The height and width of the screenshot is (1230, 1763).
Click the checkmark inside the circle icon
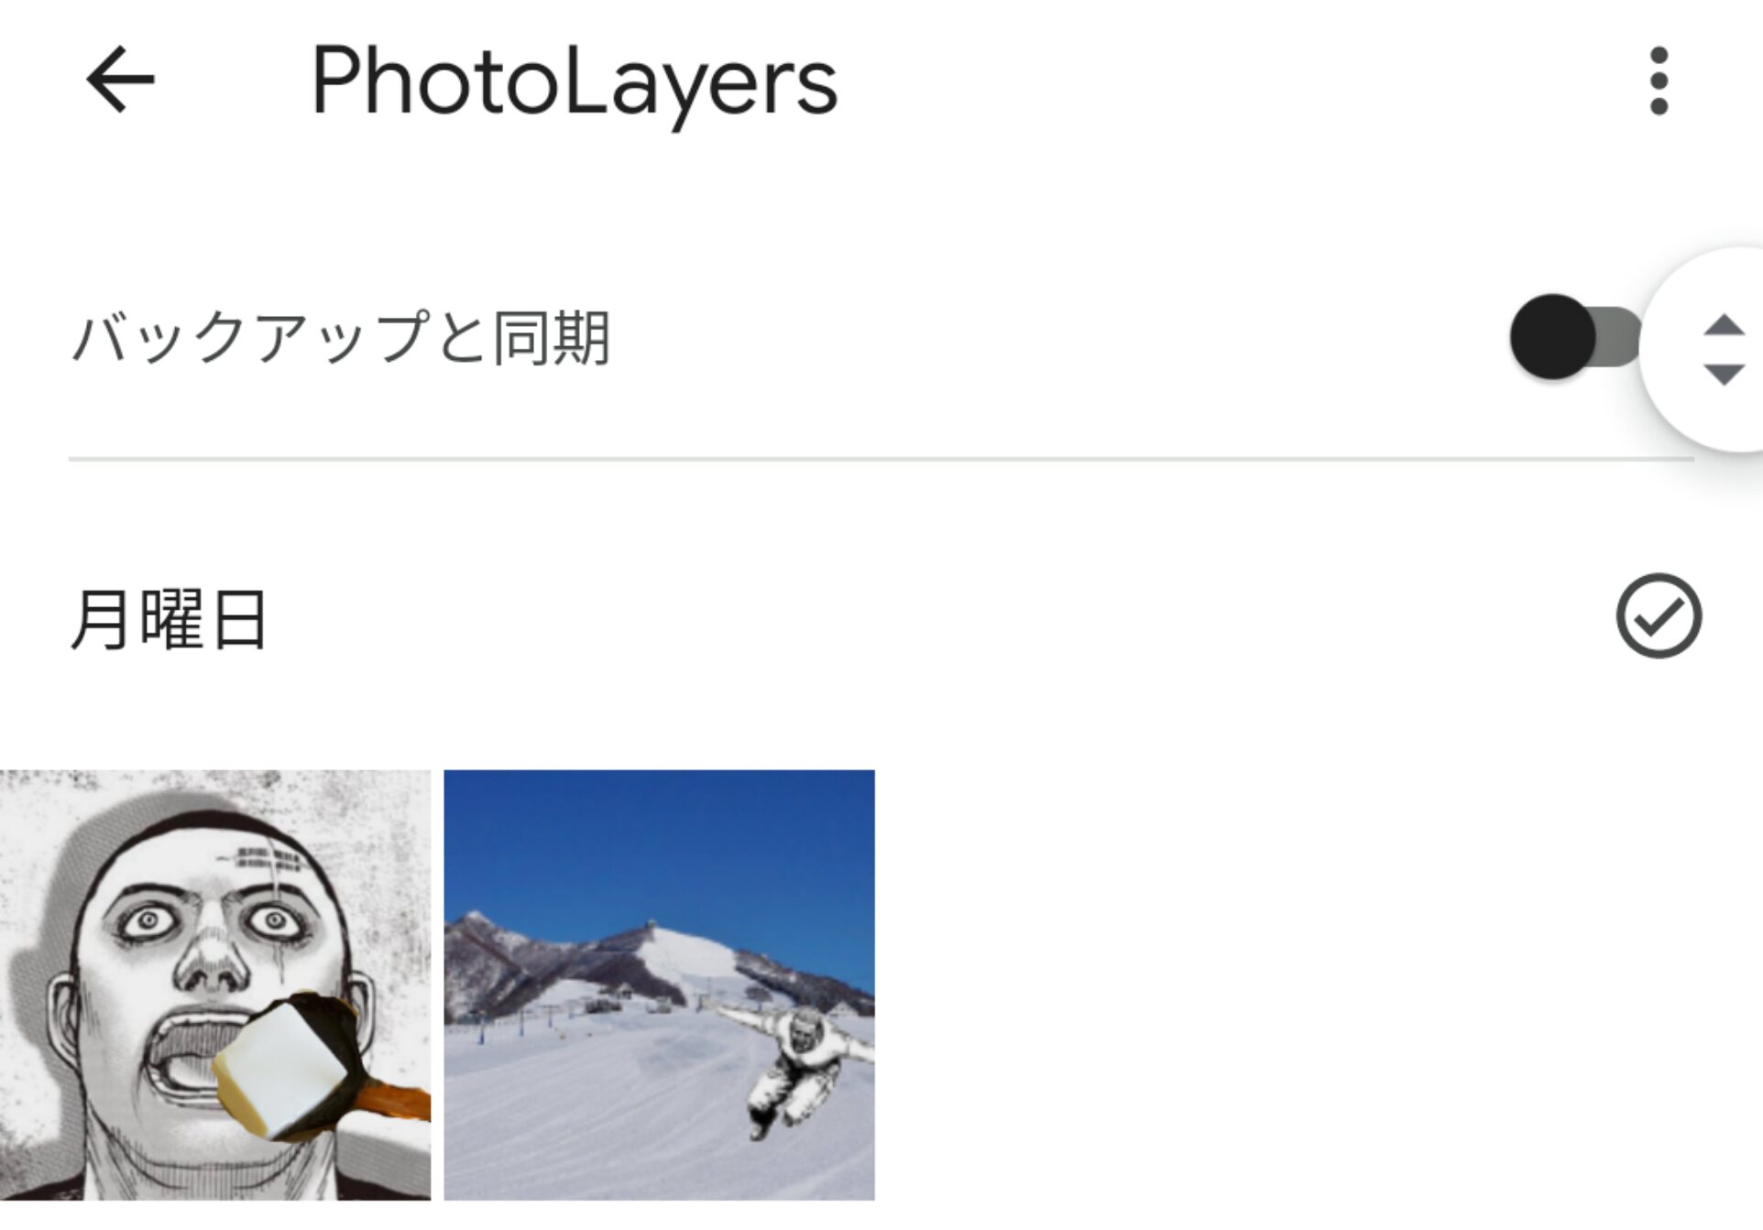1660,617
